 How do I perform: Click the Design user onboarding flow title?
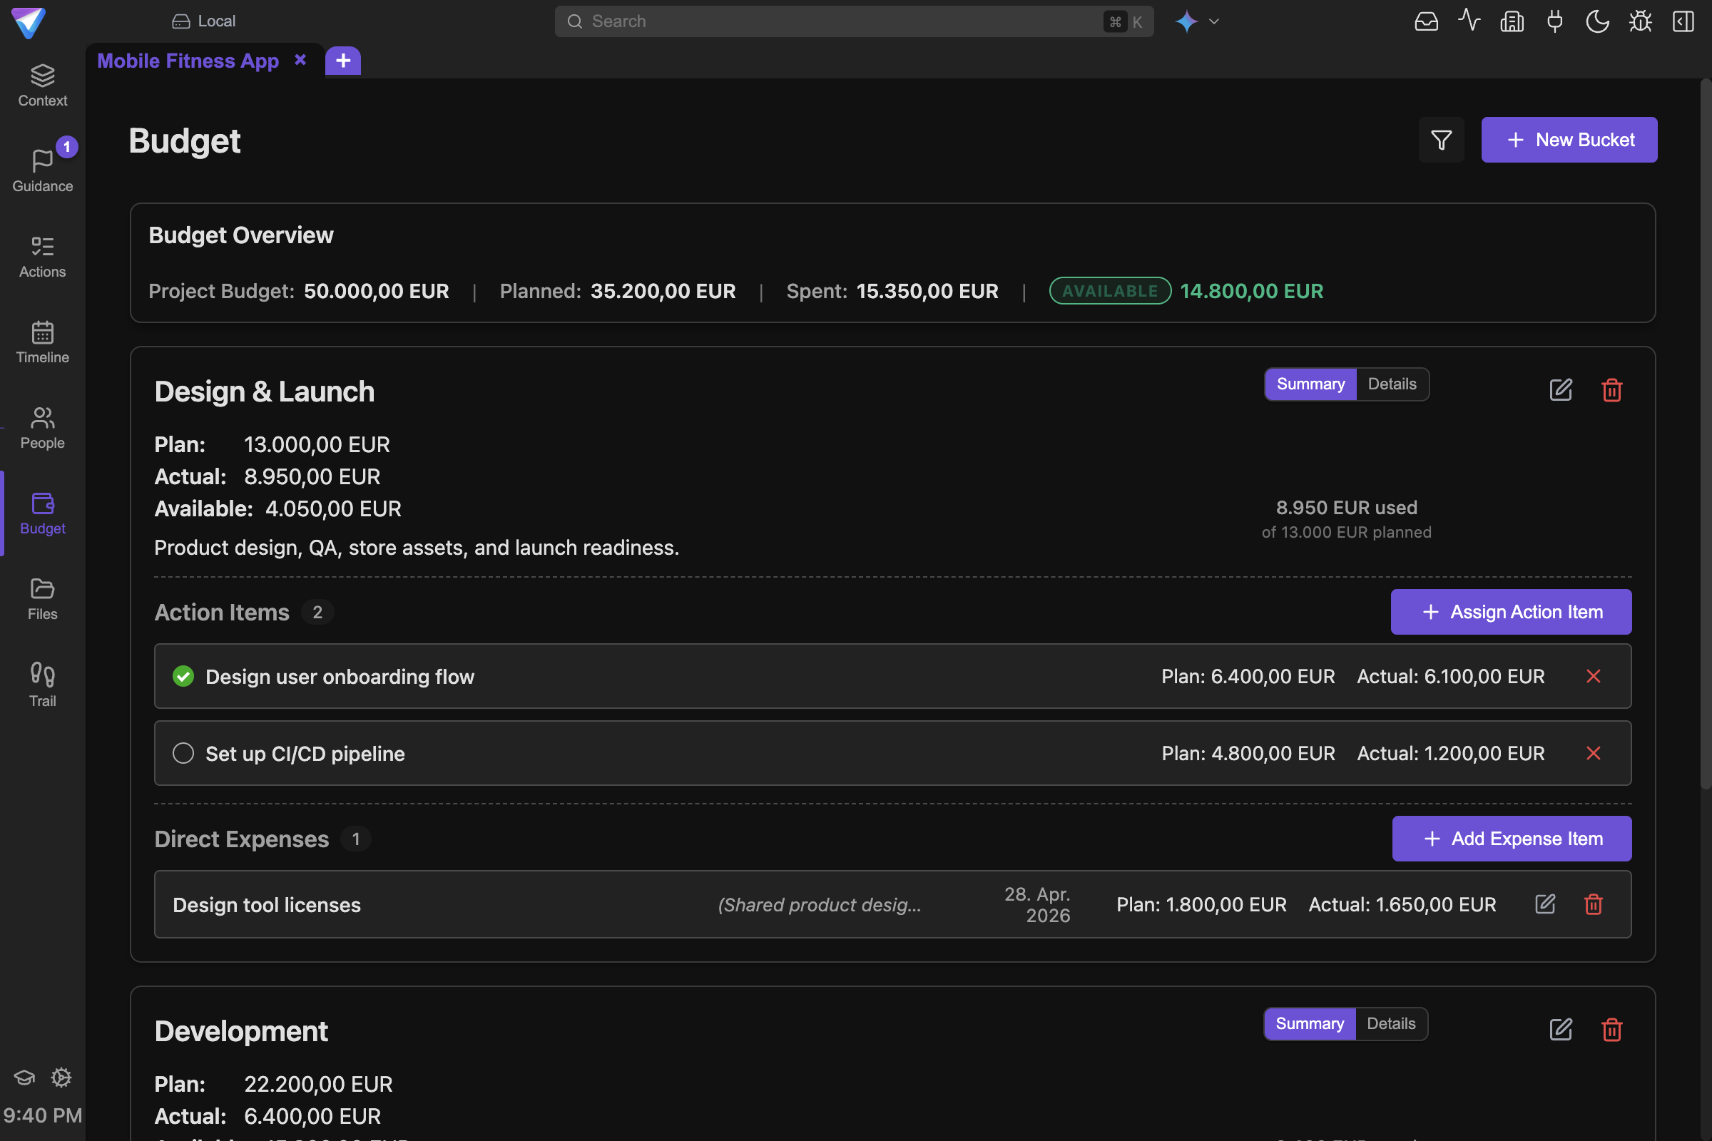click(x=340, y=677)
